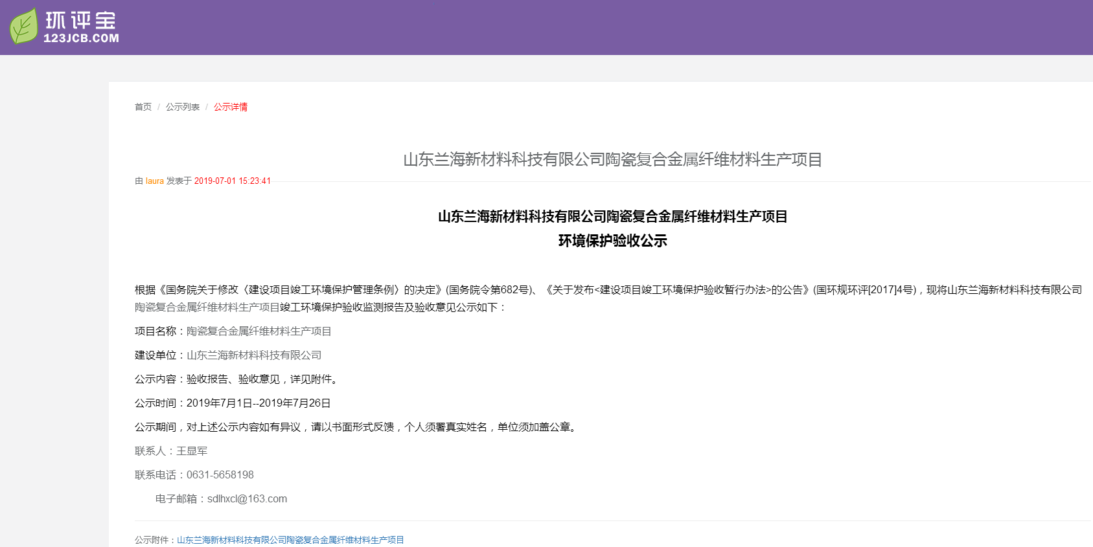Click the bold 山东兰海 project heading line
The height and width of the screenshot is (547, 1093).
(612, 217)
